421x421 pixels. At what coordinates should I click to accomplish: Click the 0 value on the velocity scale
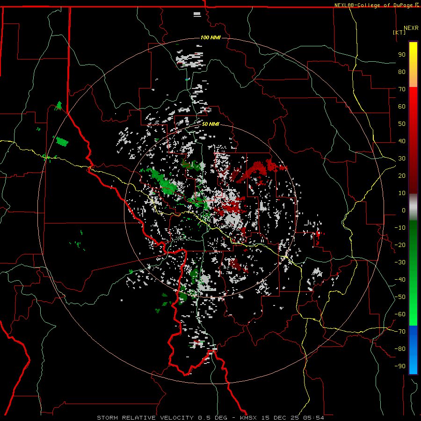pos(404,210)
